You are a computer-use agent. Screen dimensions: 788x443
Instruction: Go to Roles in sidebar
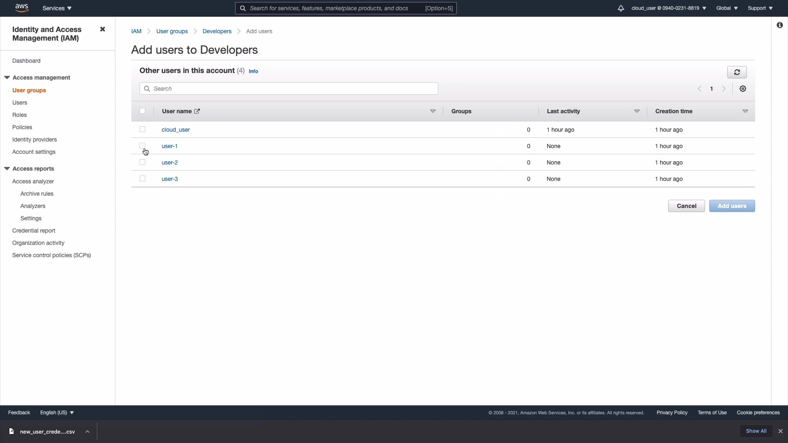pyautogui.click(x=19, y=115)
